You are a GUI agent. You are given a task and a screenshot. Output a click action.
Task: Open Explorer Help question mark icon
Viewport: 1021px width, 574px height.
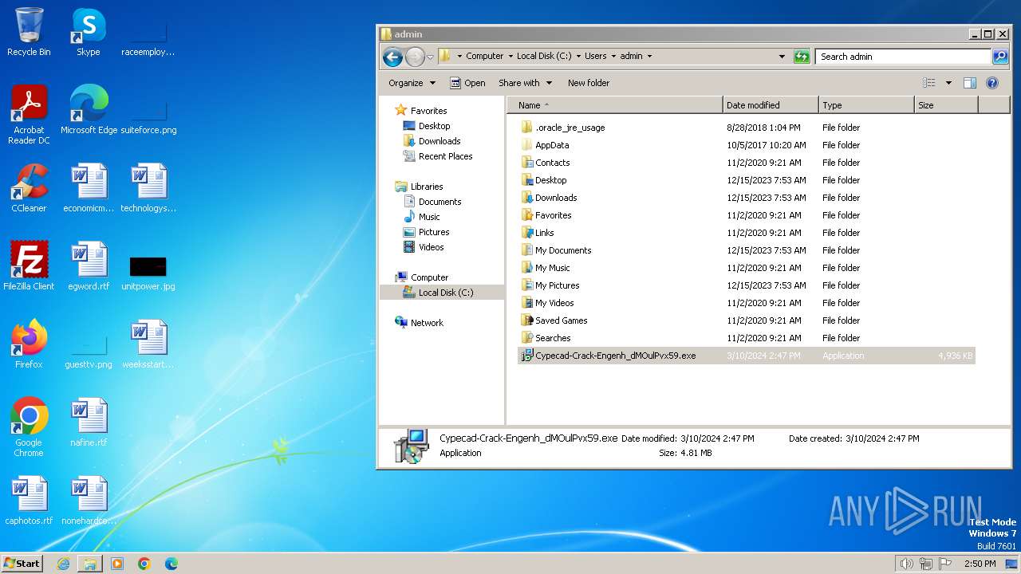pos(992,83)
